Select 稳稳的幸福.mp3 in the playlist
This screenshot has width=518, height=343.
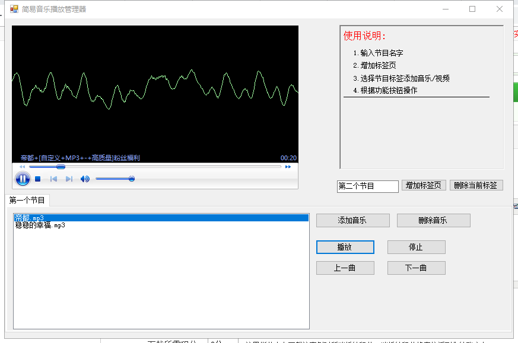click(x=161, y=225)
